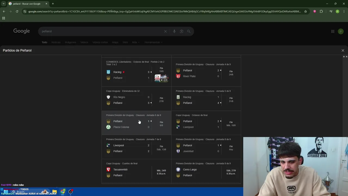This screenshot has width=348, height=196.
Task: Open the browser extensions menu
Action: coord(321,11)
